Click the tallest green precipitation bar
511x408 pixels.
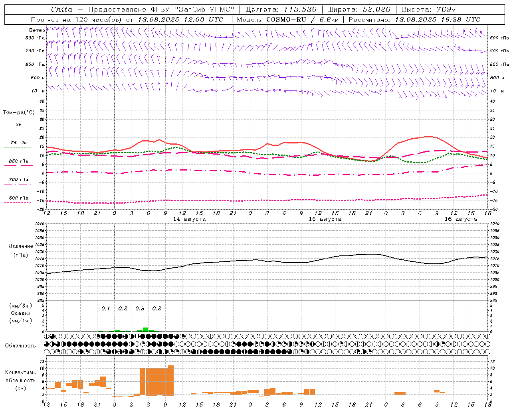pos(146,329)
